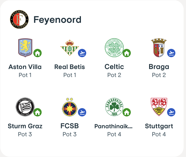This screenshot has height=157, width=186.
Task: Click the Braga crest
Action: (157, 48)
